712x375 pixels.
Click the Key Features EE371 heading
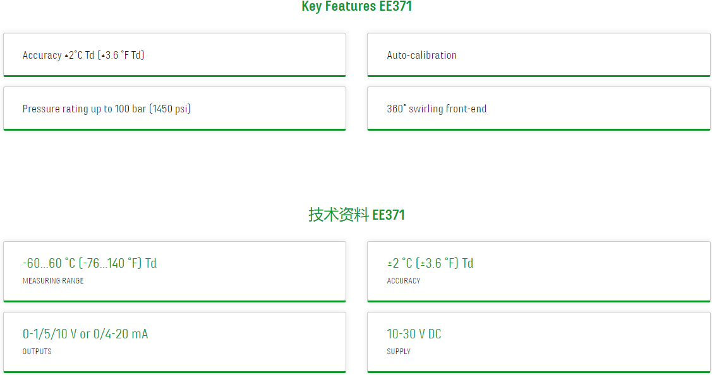pos(356,6)
